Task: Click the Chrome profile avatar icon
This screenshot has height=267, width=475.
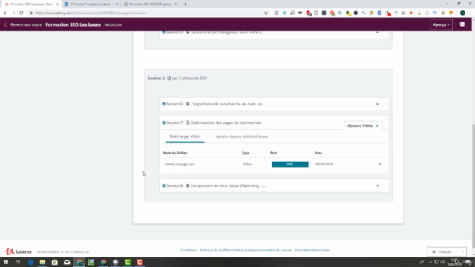Action: pyautogui.click(x=462, y=13)
